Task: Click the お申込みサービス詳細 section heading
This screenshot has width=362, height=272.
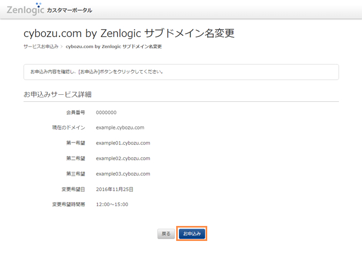Action: click(x=57, y=94)
